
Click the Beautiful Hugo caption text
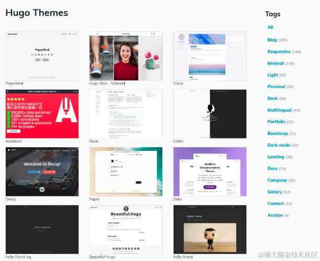coord(102,257)
